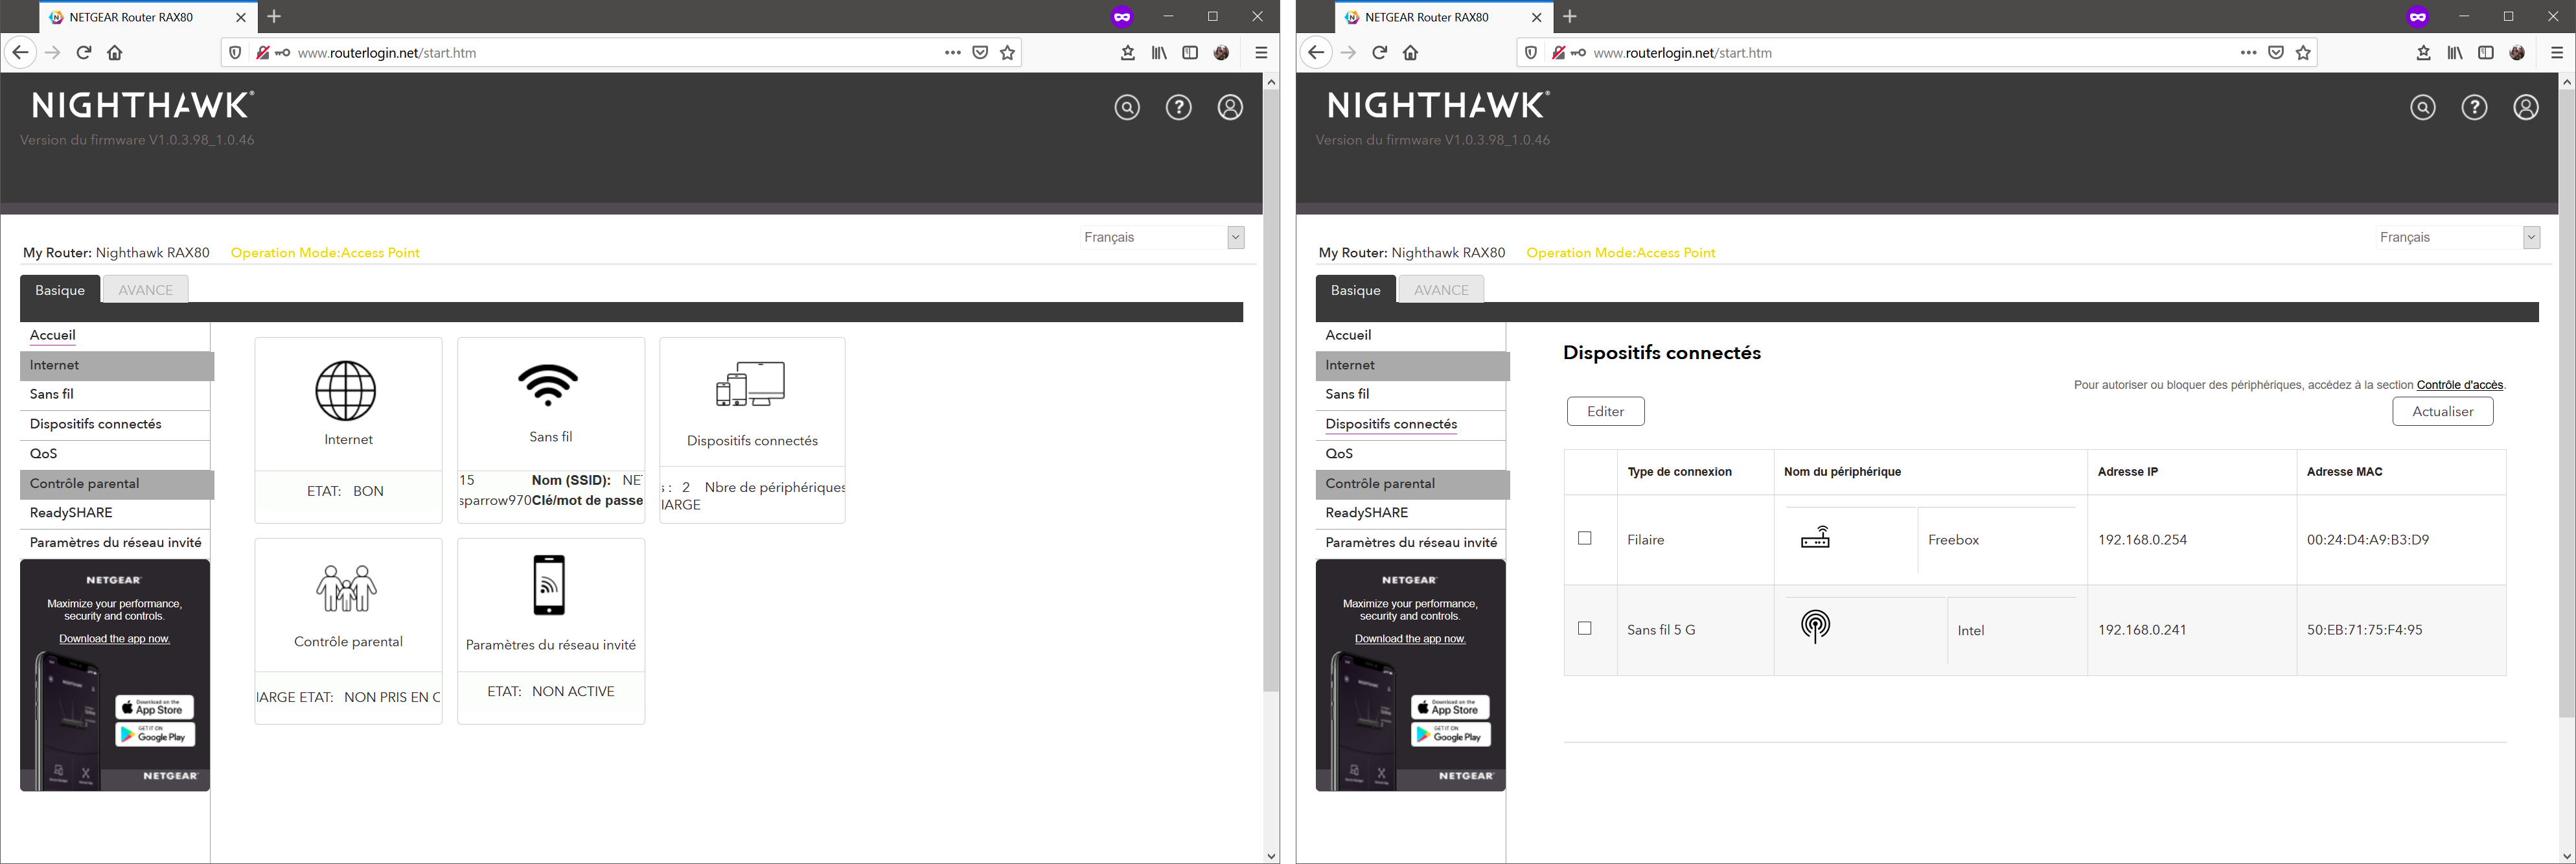Follow the Contrôle d'accès link
The width and height of the screenshot is (2576, 864).
[2460, 385]
